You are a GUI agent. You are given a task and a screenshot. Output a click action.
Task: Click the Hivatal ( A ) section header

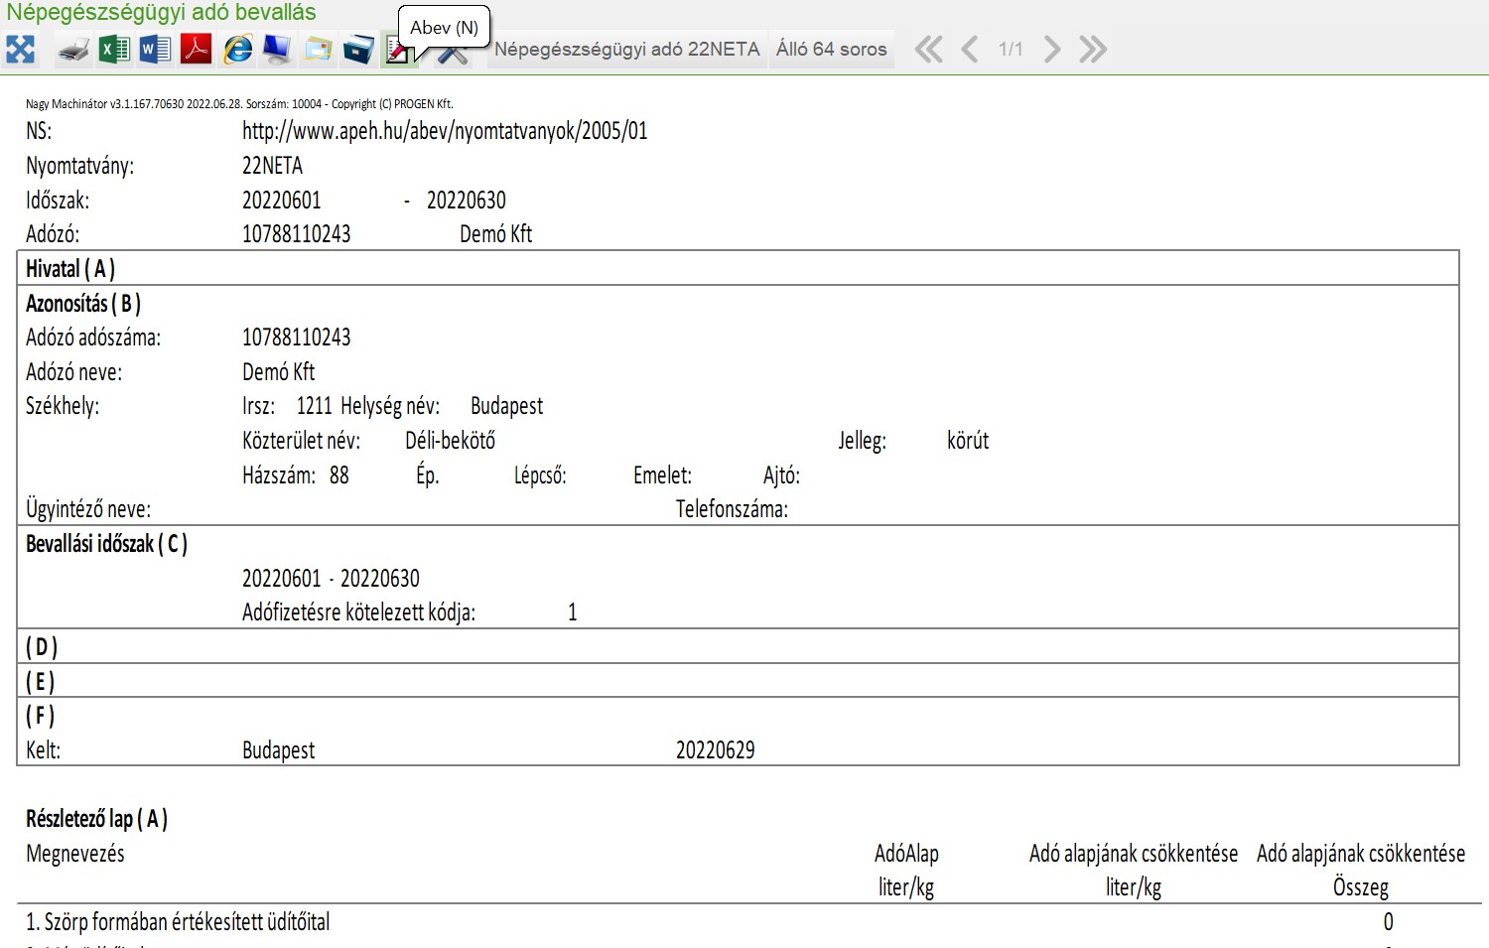70,269
